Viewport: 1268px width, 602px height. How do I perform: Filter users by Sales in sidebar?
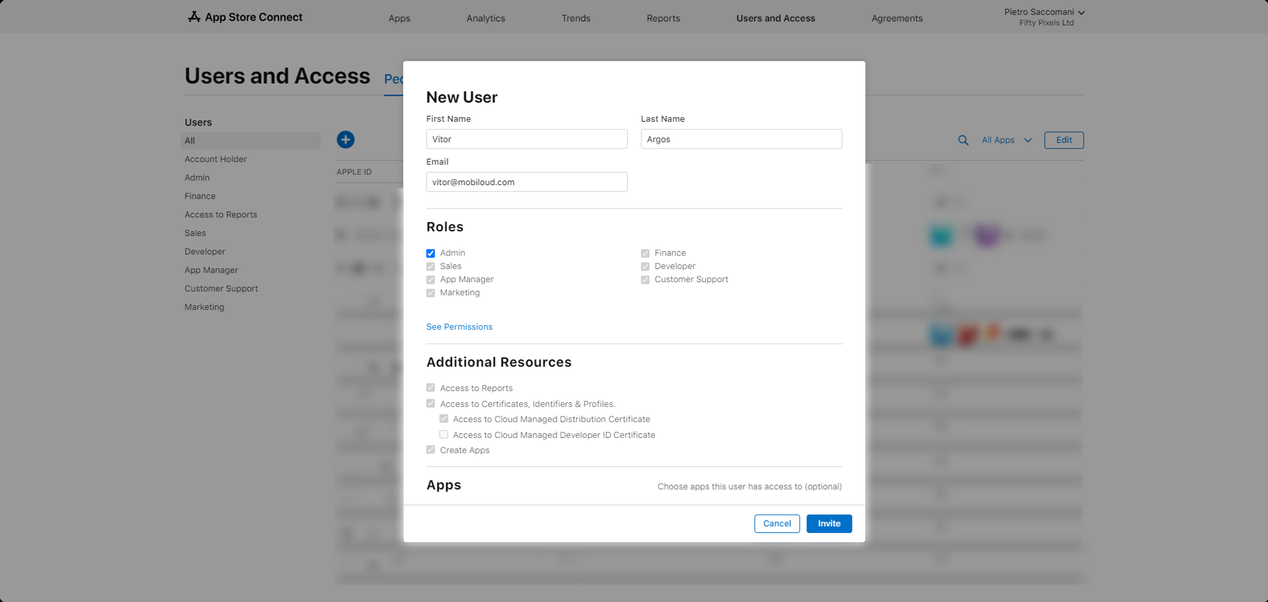[x=195, y=233]
